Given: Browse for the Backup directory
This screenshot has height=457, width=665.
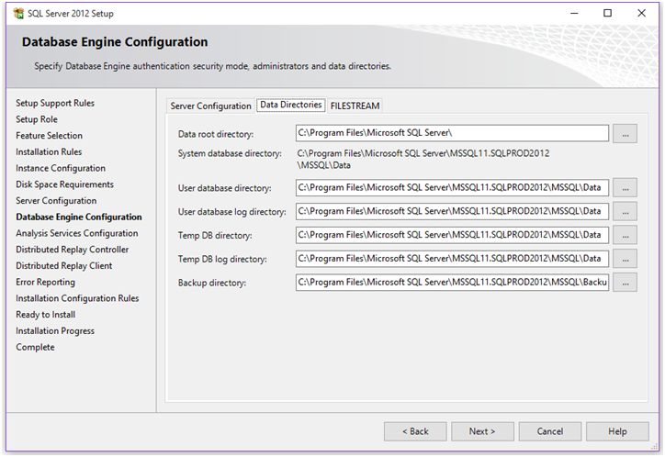Looking at the screenshot, I should click(x=625, y=283).
